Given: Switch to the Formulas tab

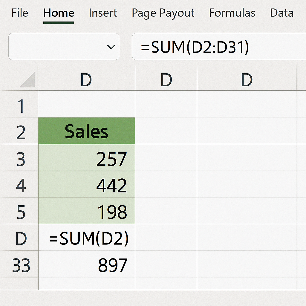Looking at the screenshot, I should 232,13.
